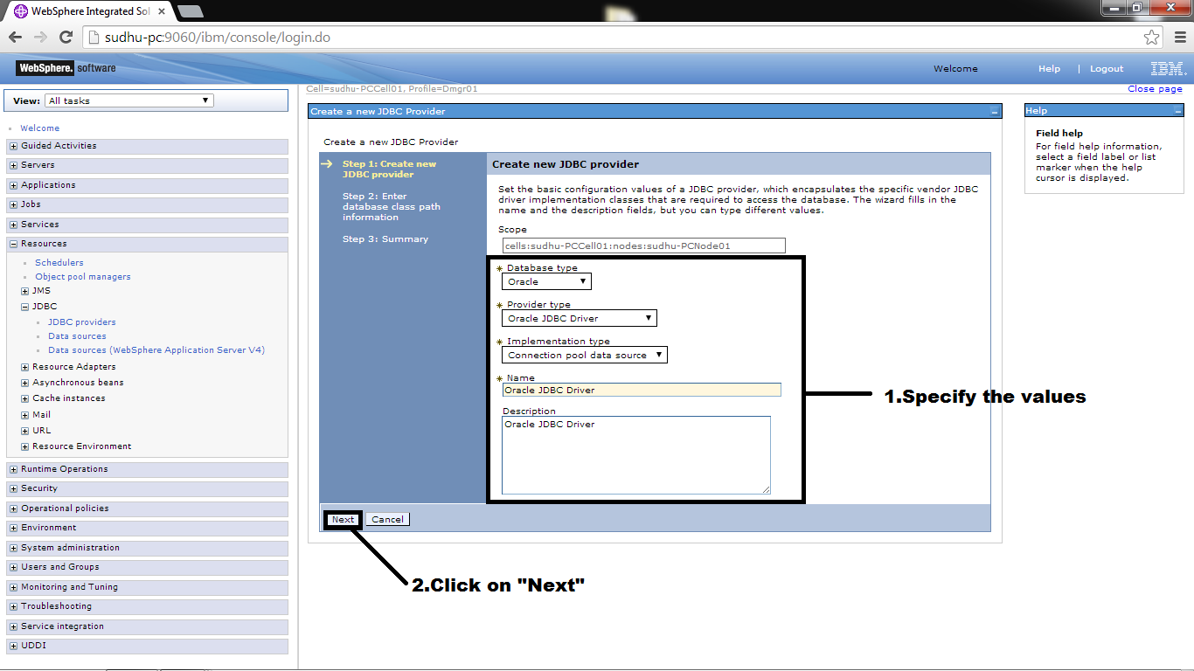This screenshot has height=671, width=1194.
Task: Expand the Security section
Action: pyautogui.click(x=13, y=488)
